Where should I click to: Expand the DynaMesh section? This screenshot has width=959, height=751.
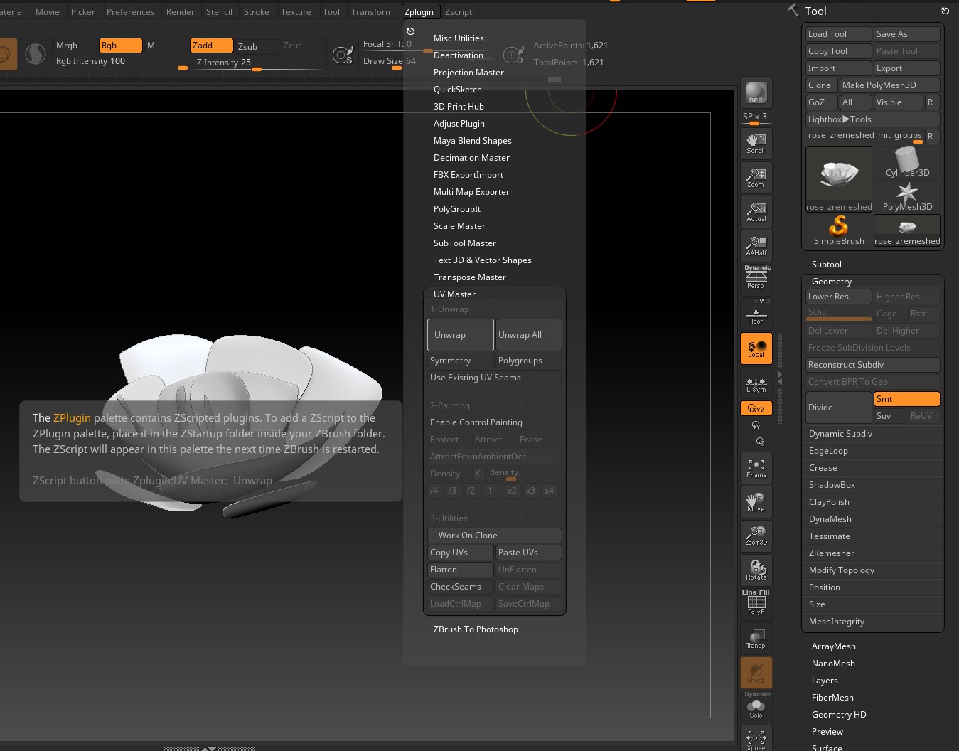[x=830, y=519]
